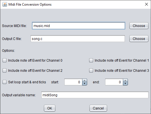Tick the Set loop start & end ticks checkbox
This screenshot has width=151, height=114.
[4, 82]
